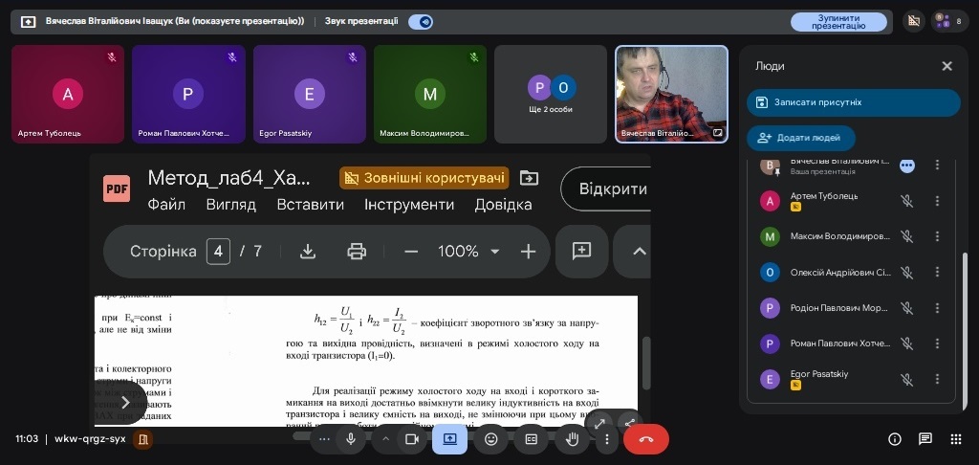Image resolution: width=979 pixels, height=465 pixels.
Task: Stop presenting with Зупинити презентацію button
Action: pos(838,22)
